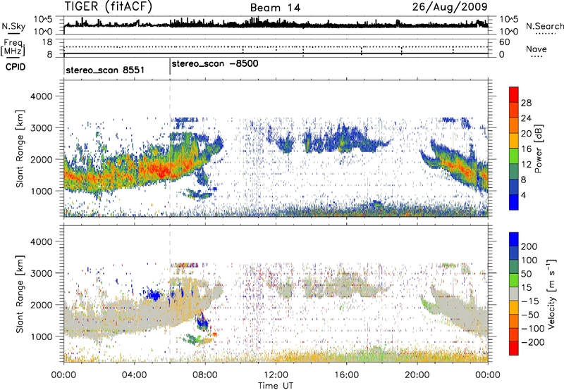Screen dimensions: 564x390
Task: Click the blue velocity patch near 05:00
Action: 155,296
